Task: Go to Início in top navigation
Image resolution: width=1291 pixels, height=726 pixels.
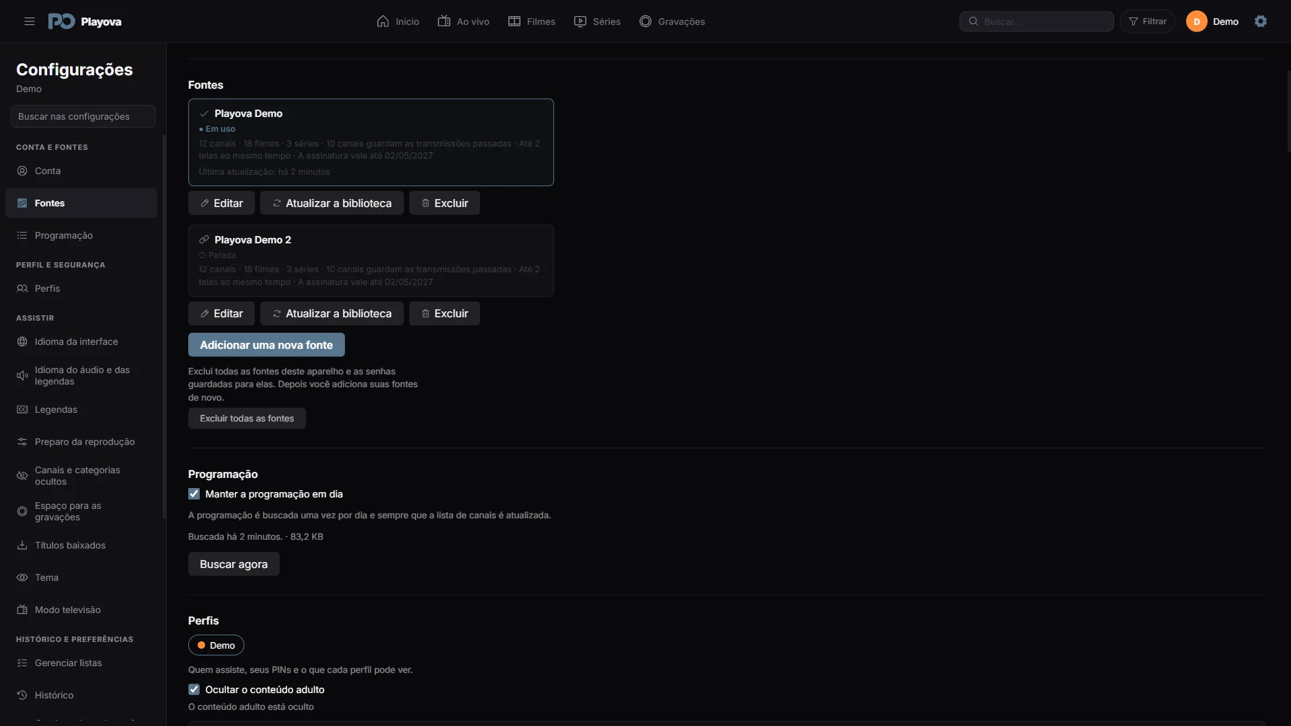Action: (x=397, y=22)
